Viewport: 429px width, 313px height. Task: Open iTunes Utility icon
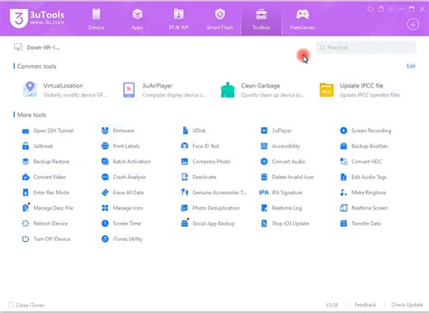coord(105,239)
